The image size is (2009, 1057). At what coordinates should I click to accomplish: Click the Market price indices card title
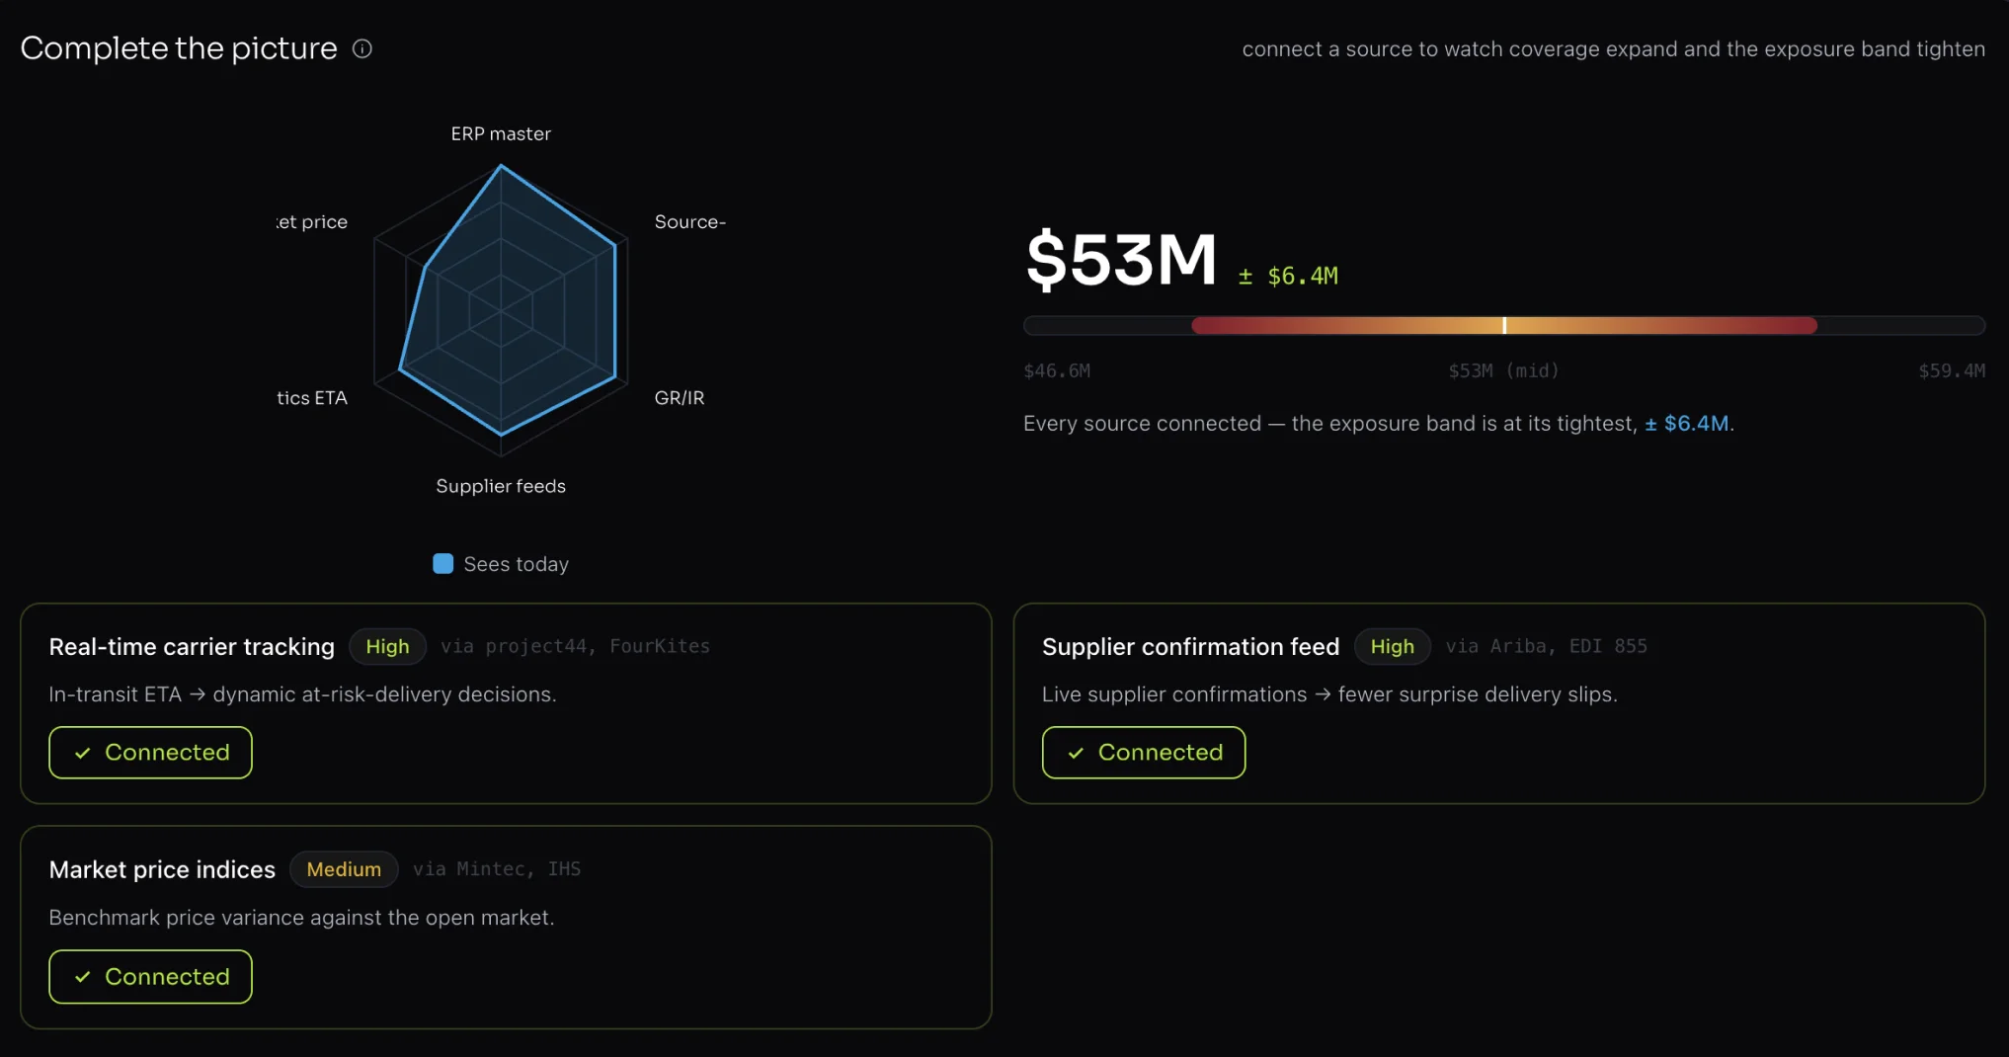[162, 870]
